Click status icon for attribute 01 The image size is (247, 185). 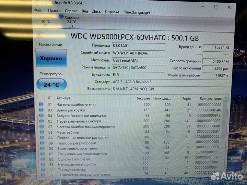click(41, 104)
